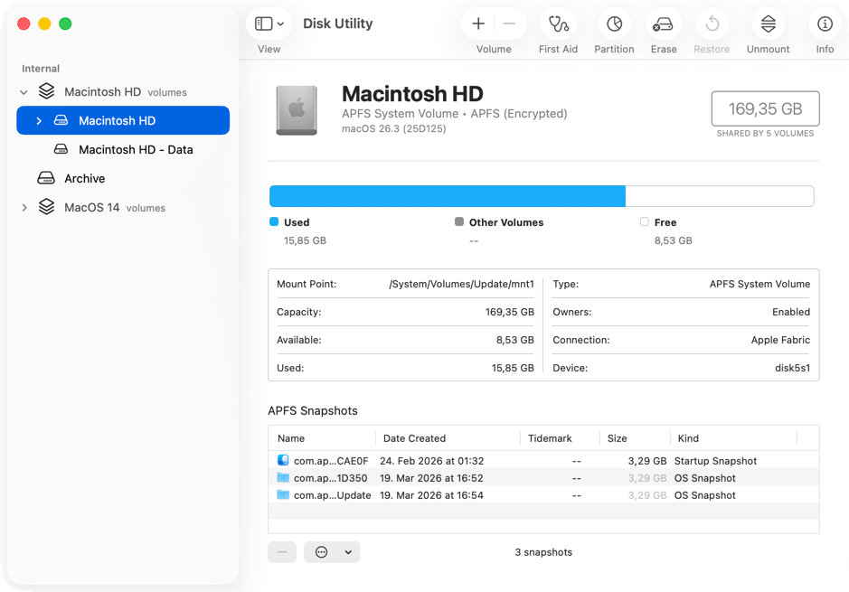
Task: Click the date 19. Mar 2026 at 16:52
Action: (x=431, y=478)
